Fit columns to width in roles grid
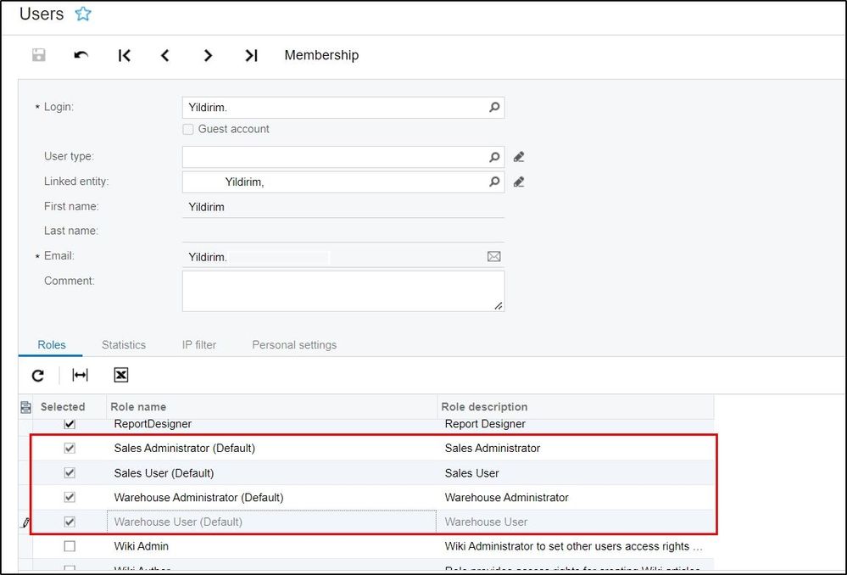 click(x=80, y=375)
